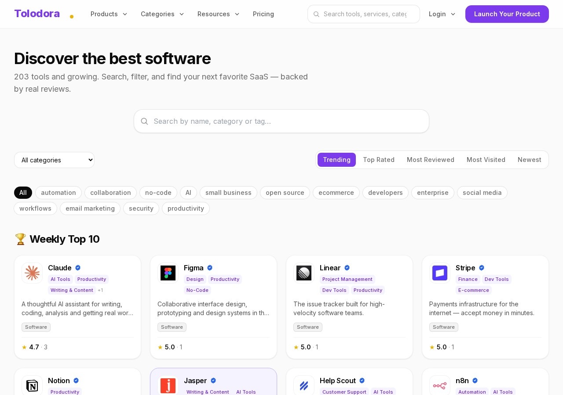Toggle the workflows tag filter
Screen dimensions: 563x395
coord(35,208)
